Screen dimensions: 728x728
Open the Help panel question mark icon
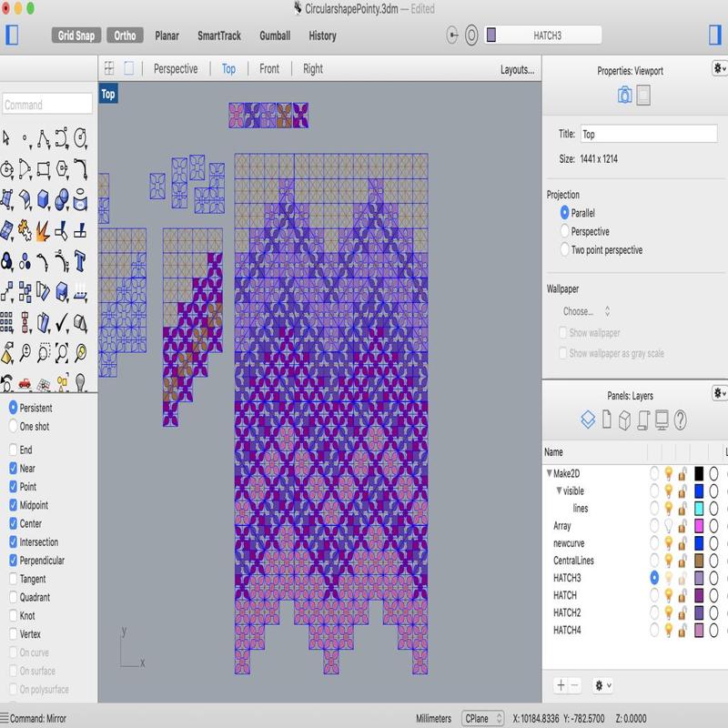(x=680, y=420)
